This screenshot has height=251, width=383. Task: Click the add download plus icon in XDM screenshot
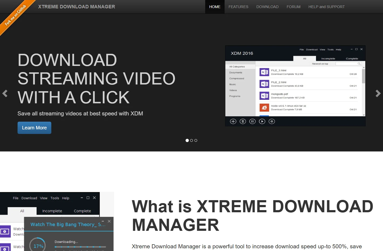tap(233, 121)
